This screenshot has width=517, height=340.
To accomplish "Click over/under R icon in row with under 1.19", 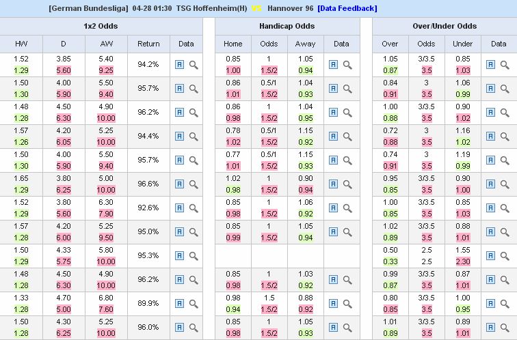I will (490, 160).
